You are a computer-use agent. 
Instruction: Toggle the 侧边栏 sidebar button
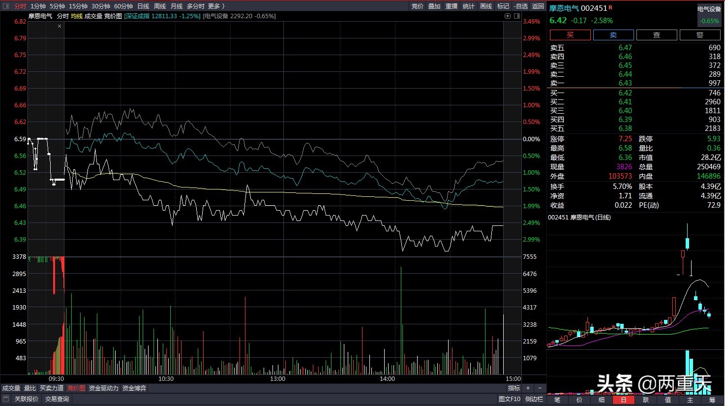[x=534, y=399]
